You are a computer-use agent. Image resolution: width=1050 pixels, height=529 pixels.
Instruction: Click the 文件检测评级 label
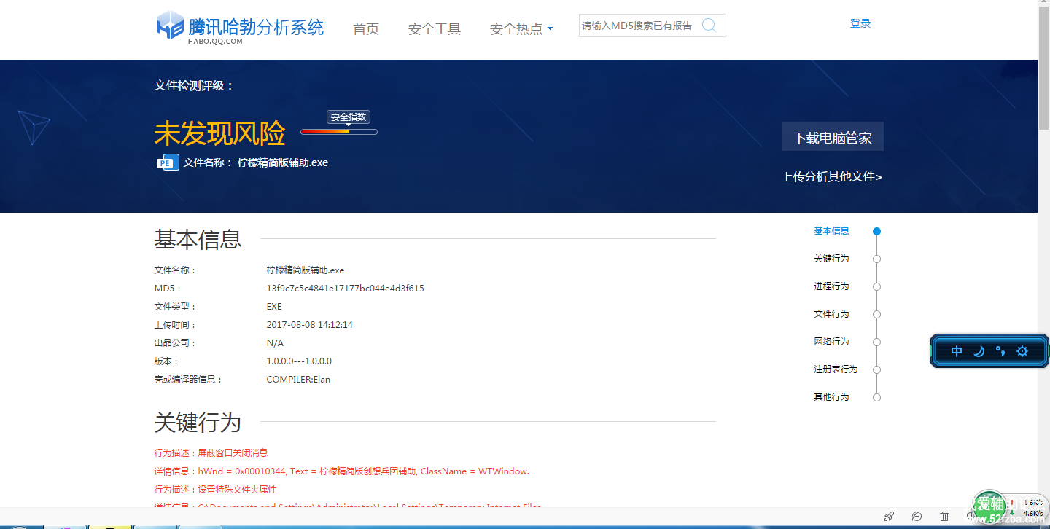(194, 85)
